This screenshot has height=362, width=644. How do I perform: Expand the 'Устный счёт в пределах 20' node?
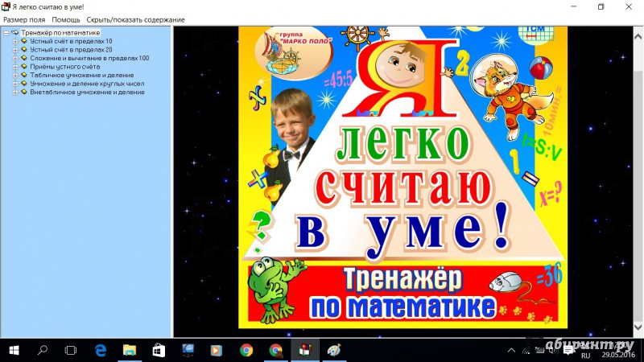pos(14,50)
